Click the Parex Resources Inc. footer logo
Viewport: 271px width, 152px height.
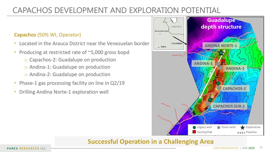pos(27,148)
